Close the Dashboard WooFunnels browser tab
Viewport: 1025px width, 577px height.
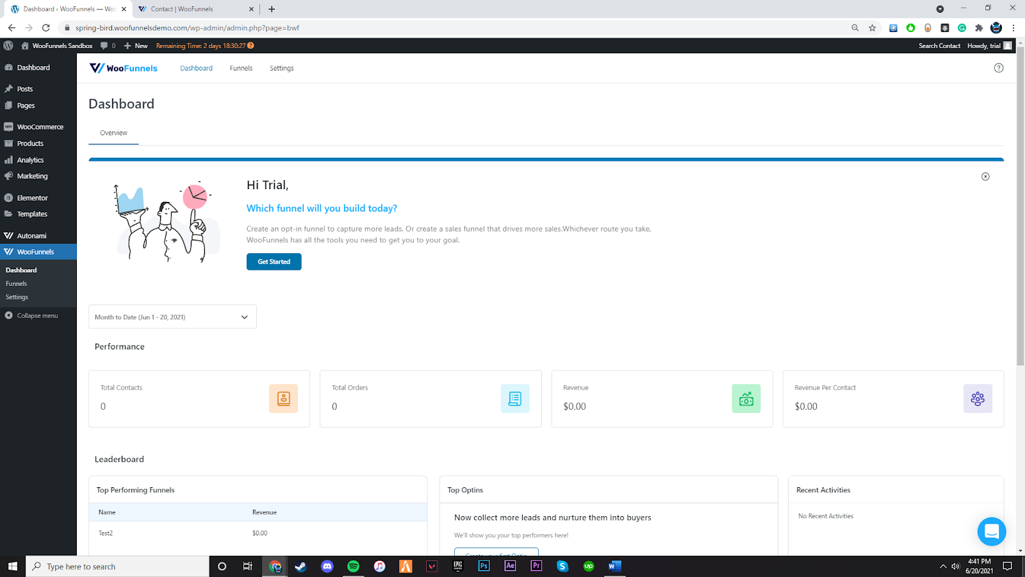pyautogui.click(x=124, y=9)
